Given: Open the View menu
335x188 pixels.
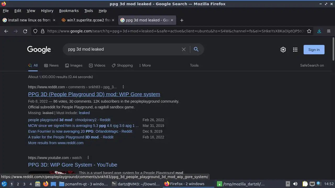Looking at the screenshot, I should [31, 11].
